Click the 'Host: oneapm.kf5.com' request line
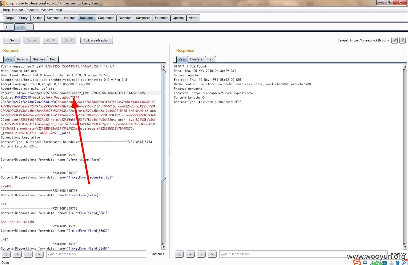 click(19, 71)
